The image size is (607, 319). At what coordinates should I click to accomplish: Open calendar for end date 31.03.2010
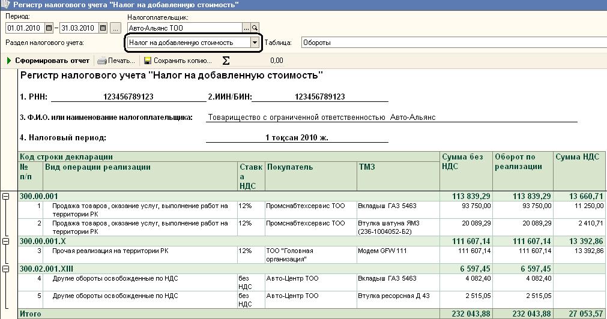(x=103, y=28)
